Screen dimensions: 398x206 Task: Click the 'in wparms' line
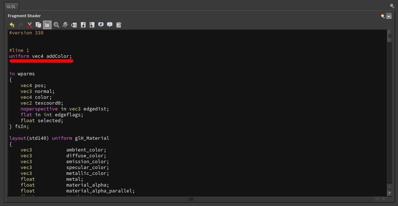click(x=22, y=74)
